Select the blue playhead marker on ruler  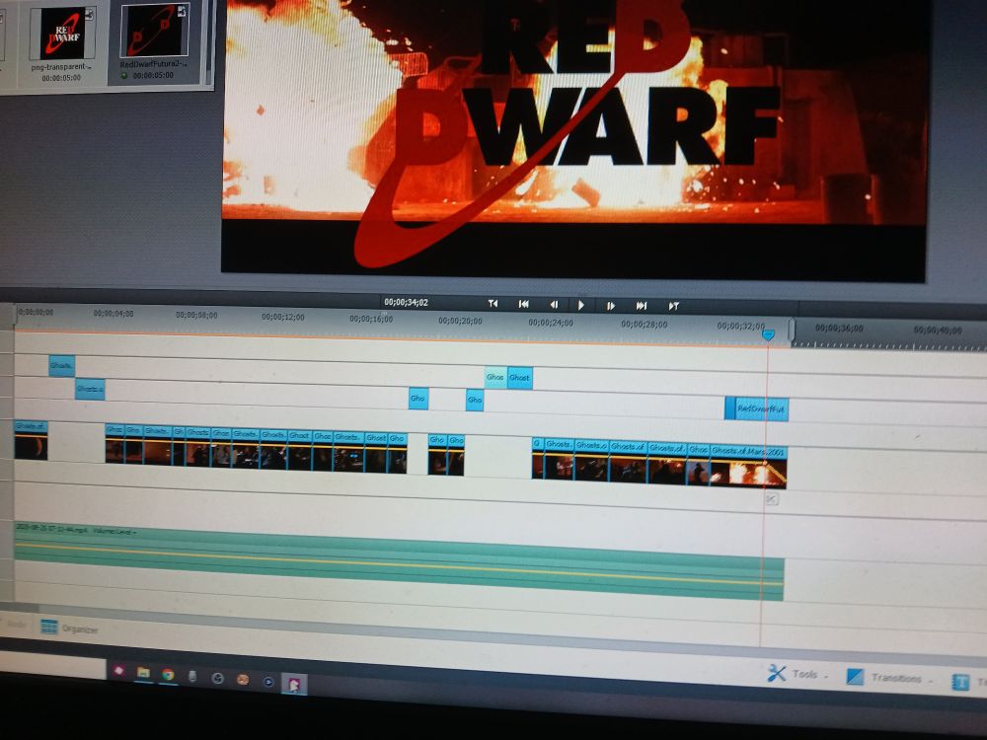768,334
